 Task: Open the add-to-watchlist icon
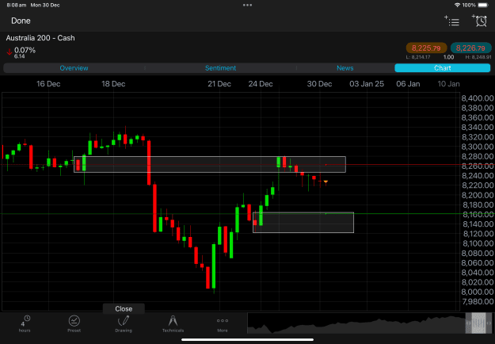tap(451, 21)
